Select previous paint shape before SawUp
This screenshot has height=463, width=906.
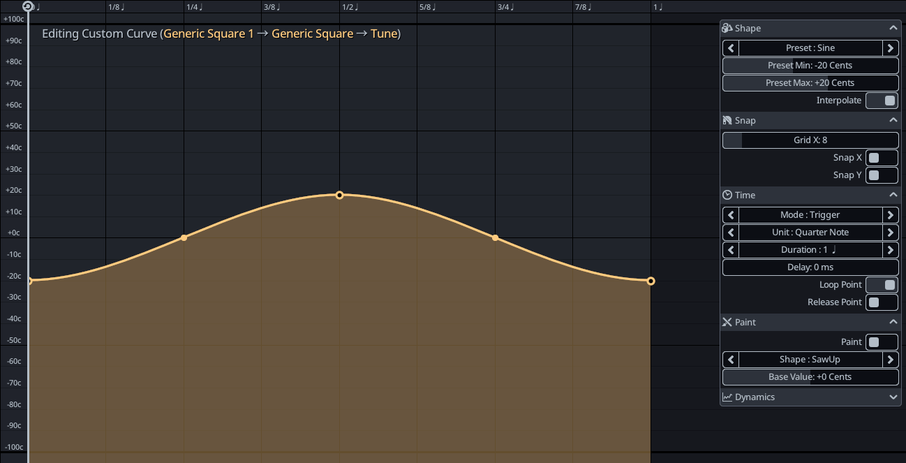(x=731, y=360)
